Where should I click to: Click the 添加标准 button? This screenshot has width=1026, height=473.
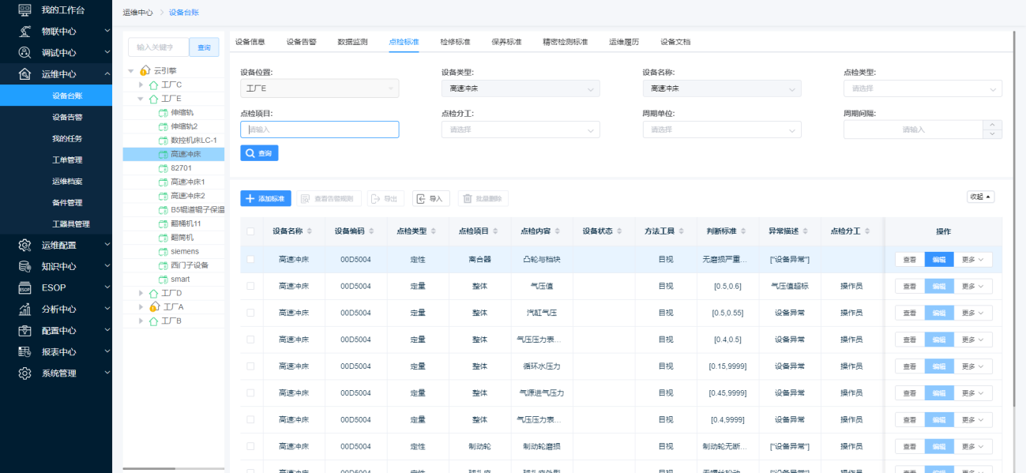tap(265, 199)
